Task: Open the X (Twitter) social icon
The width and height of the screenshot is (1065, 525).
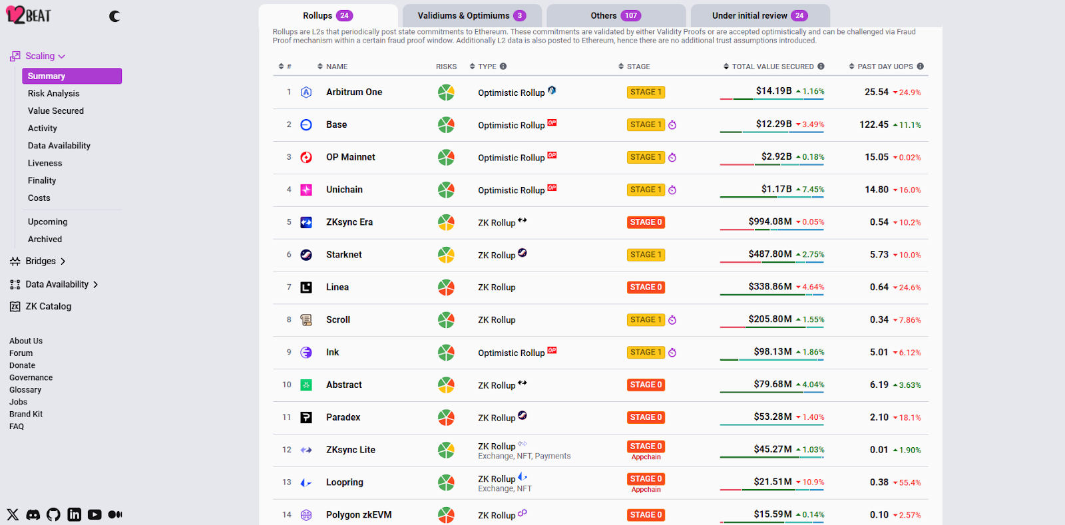Action: (13, 514)
